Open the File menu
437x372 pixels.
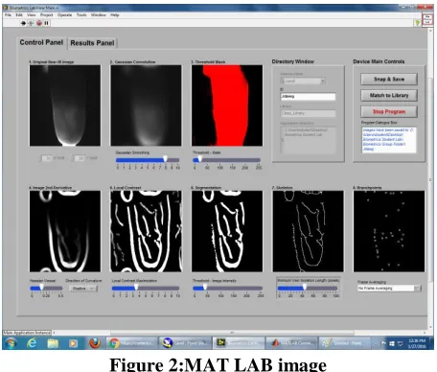click(x=8, y=14)
